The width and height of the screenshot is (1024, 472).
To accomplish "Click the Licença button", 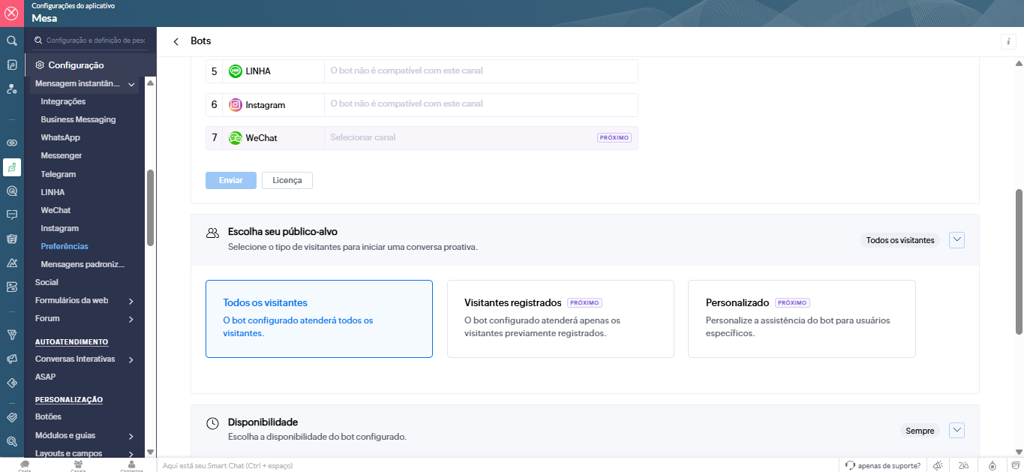I will (x=287, y=181).
